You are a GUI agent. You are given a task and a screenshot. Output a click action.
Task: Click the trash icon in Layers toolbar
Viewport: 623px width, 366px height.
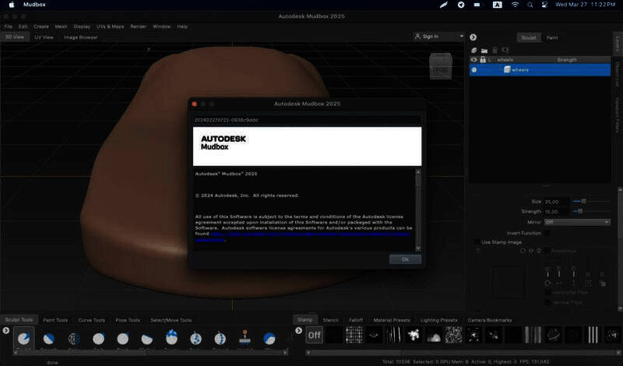click(x=495, y=51)
